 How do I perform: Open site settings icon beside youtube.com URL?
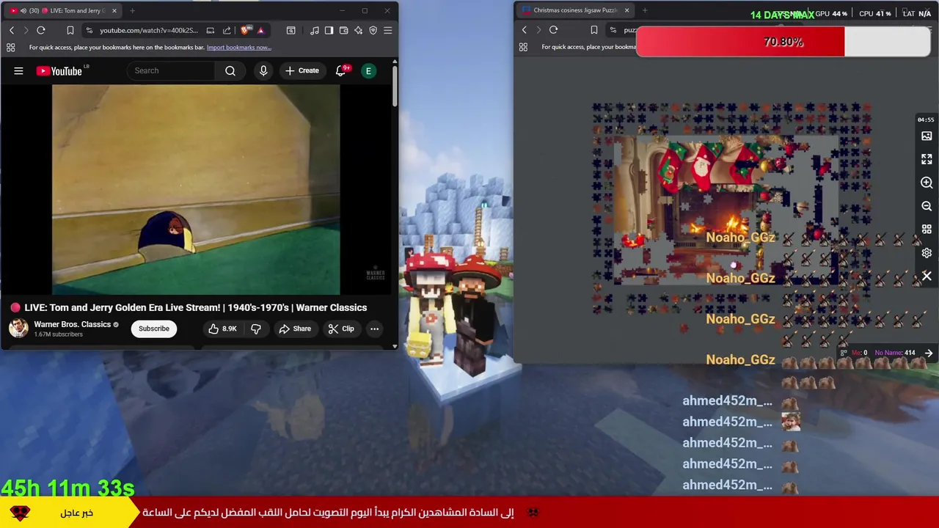(89, 30)
